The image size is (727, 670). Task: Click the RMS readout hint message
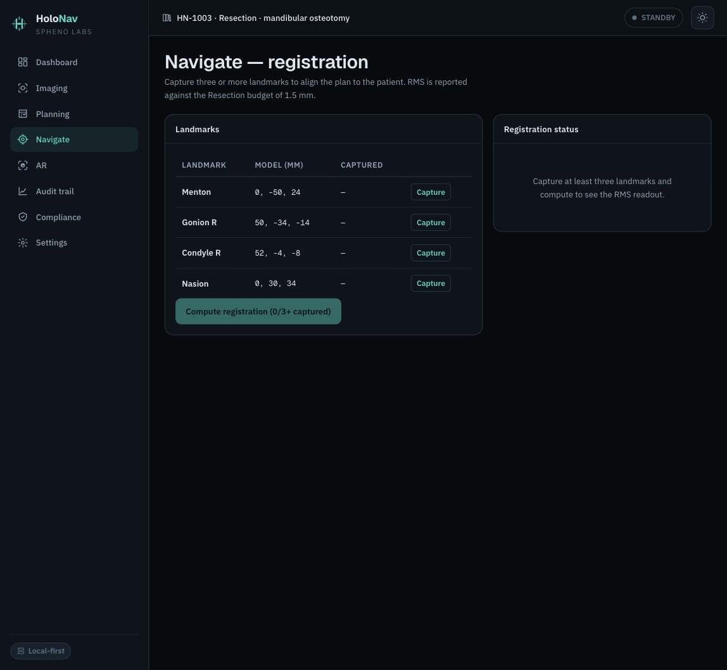pos(602,188)
